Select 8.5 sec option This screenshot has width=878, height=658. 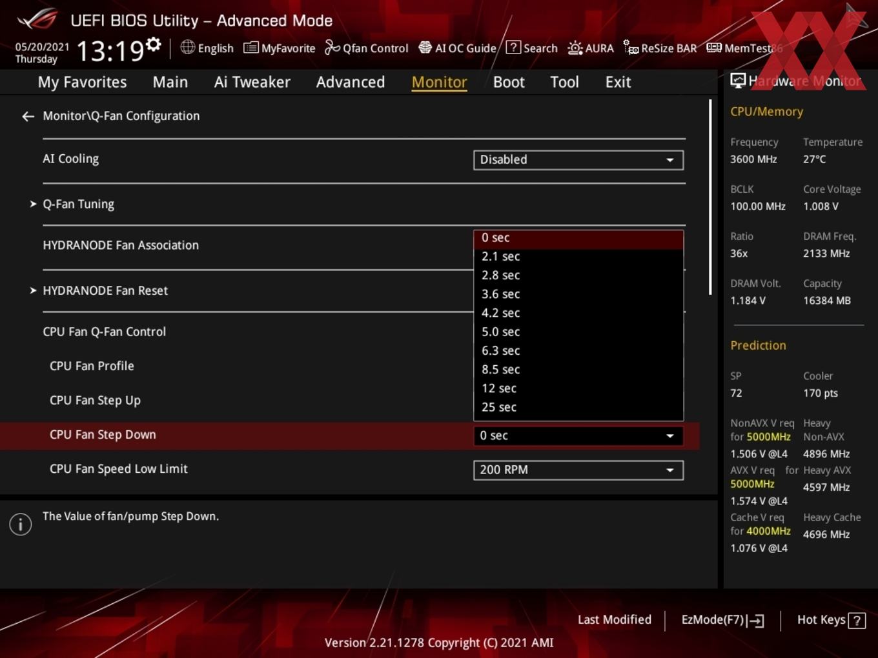coord(578,370)
